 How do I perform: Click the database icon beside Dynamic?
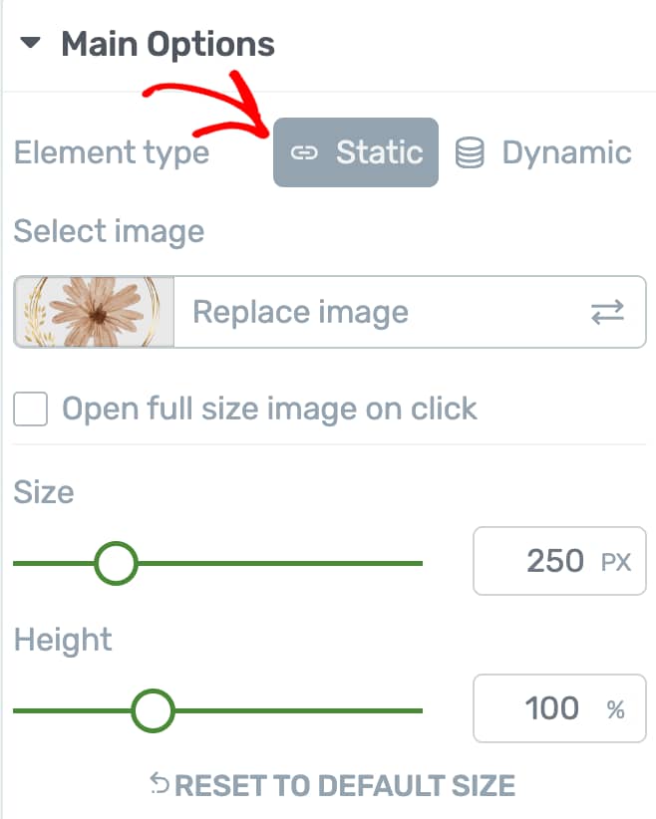click(x=470, y=152)
